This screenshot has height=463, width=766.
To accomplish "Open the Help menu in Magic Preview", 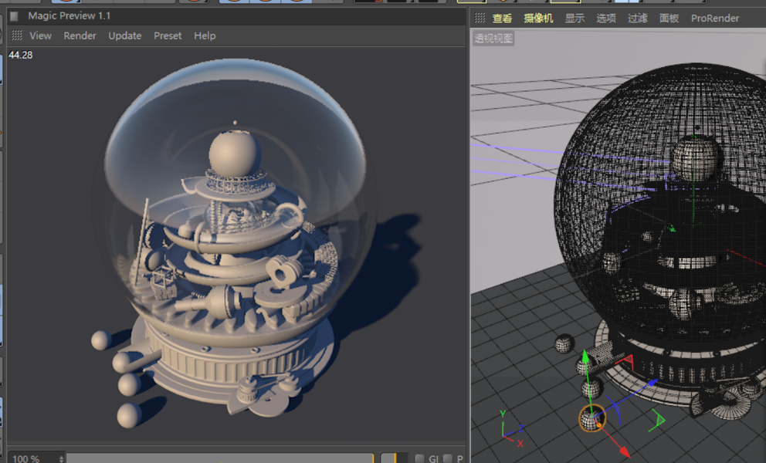I will [x=204, y=35].
